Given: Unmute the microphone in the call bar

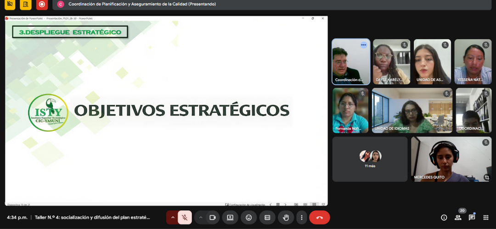Looking at the screenshot, I should click(x=185, y=218).
